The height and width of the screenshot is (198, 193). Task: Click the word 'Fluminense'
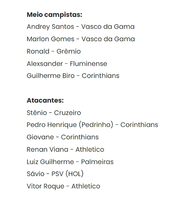point(89,64)
